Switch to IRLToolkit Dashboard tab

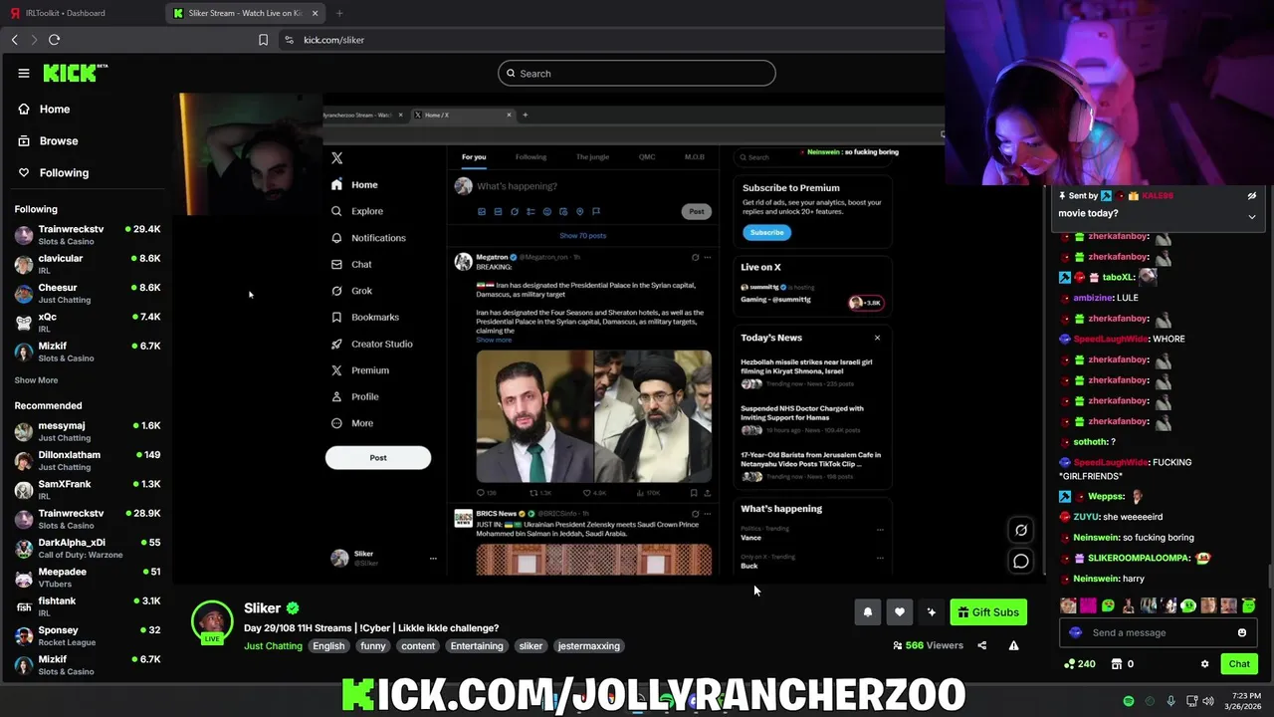coord(82,13)
